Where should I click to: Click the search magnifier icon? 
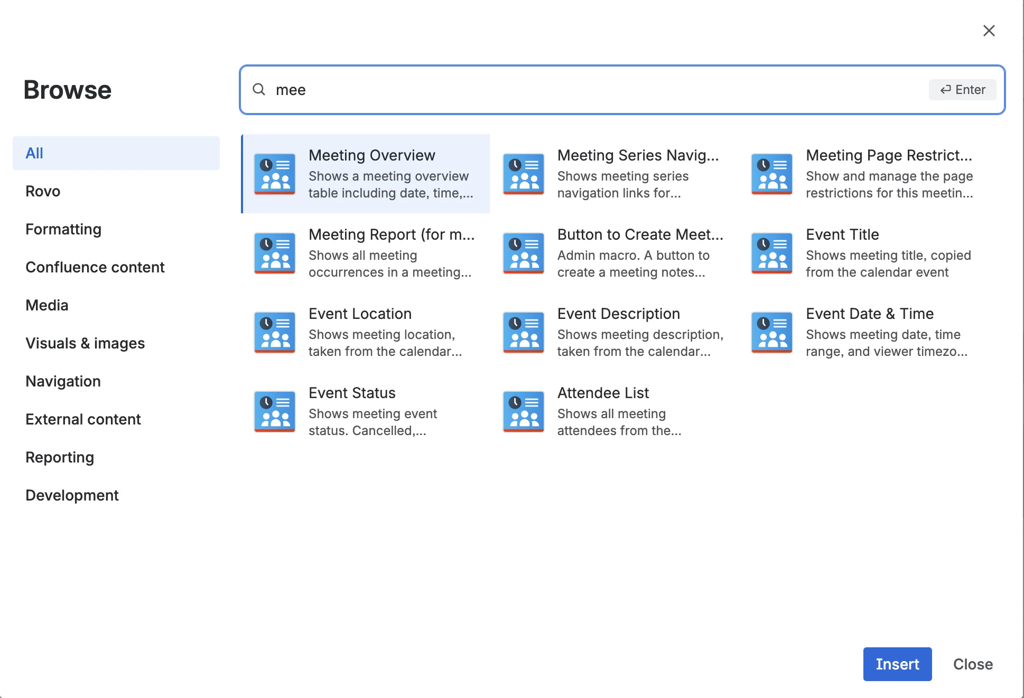point(259,89)
